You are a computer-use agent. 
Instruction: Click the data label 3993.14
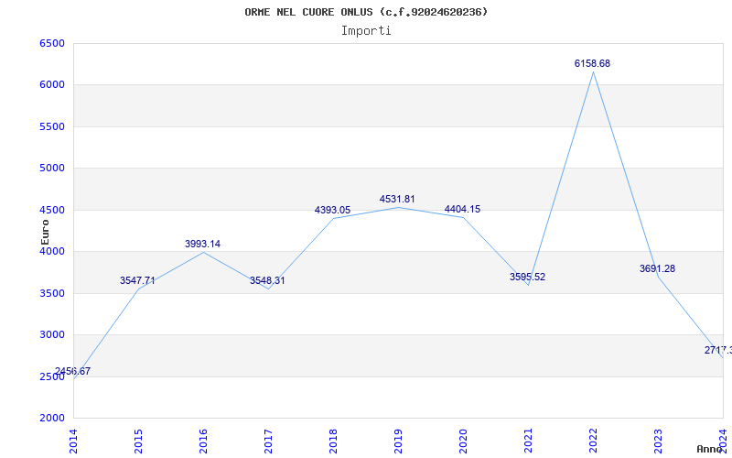tap(202, 244)
